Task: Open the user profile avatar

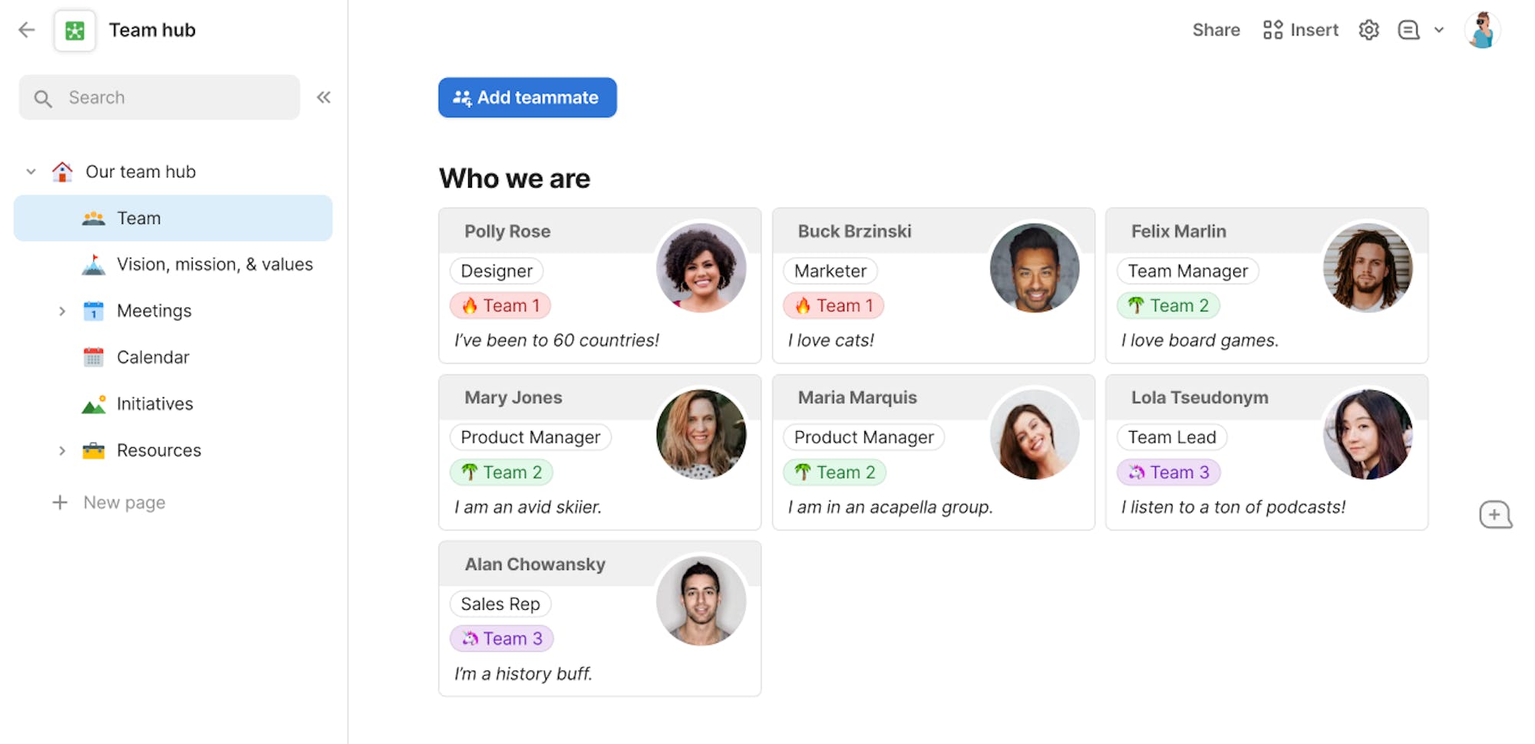Action: (1482, 30)
